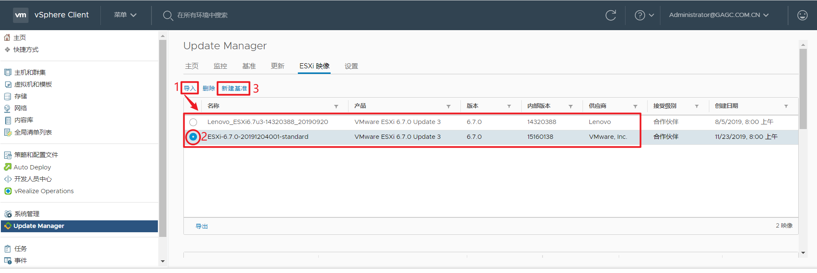This screenshot has height=273, width=817.
Task: Click the Lenovo_ESXi6.7u3-14320388_20190920 name cell
Action: [x=268, y=122]
